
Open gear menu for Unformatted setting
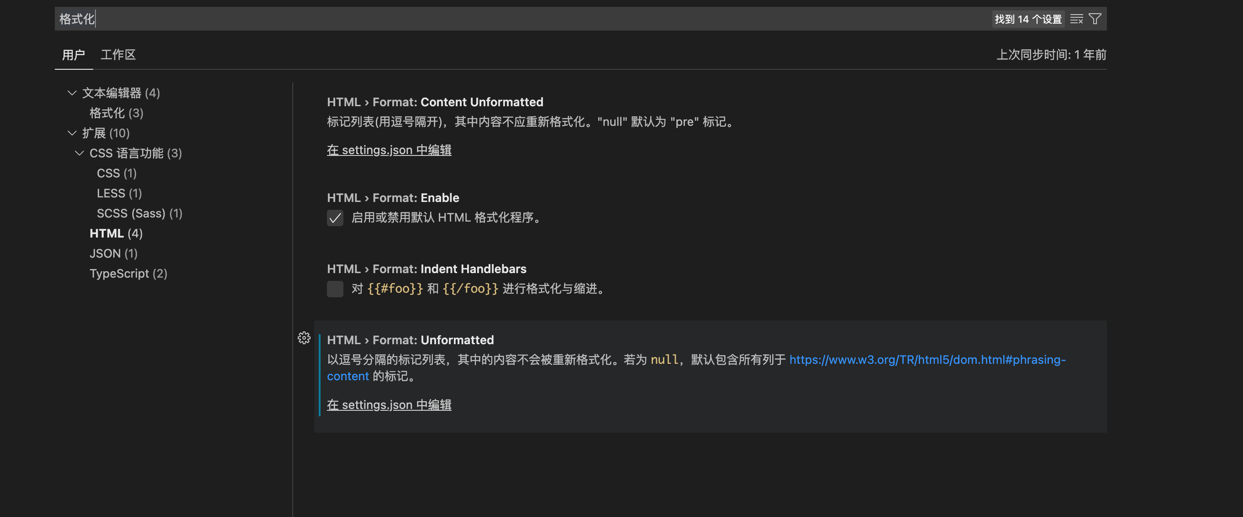(304, 338)
